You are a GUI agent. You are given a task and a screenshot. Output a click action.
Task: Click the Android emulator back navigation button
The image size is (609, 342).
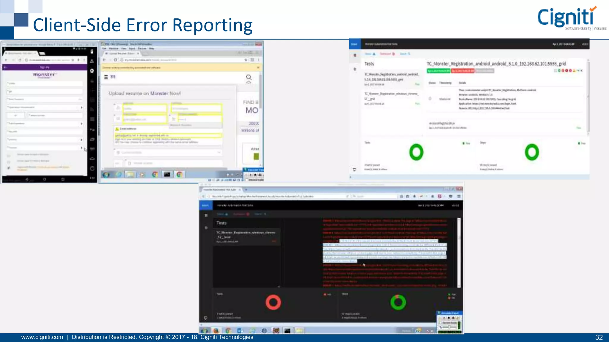[27, 179]
